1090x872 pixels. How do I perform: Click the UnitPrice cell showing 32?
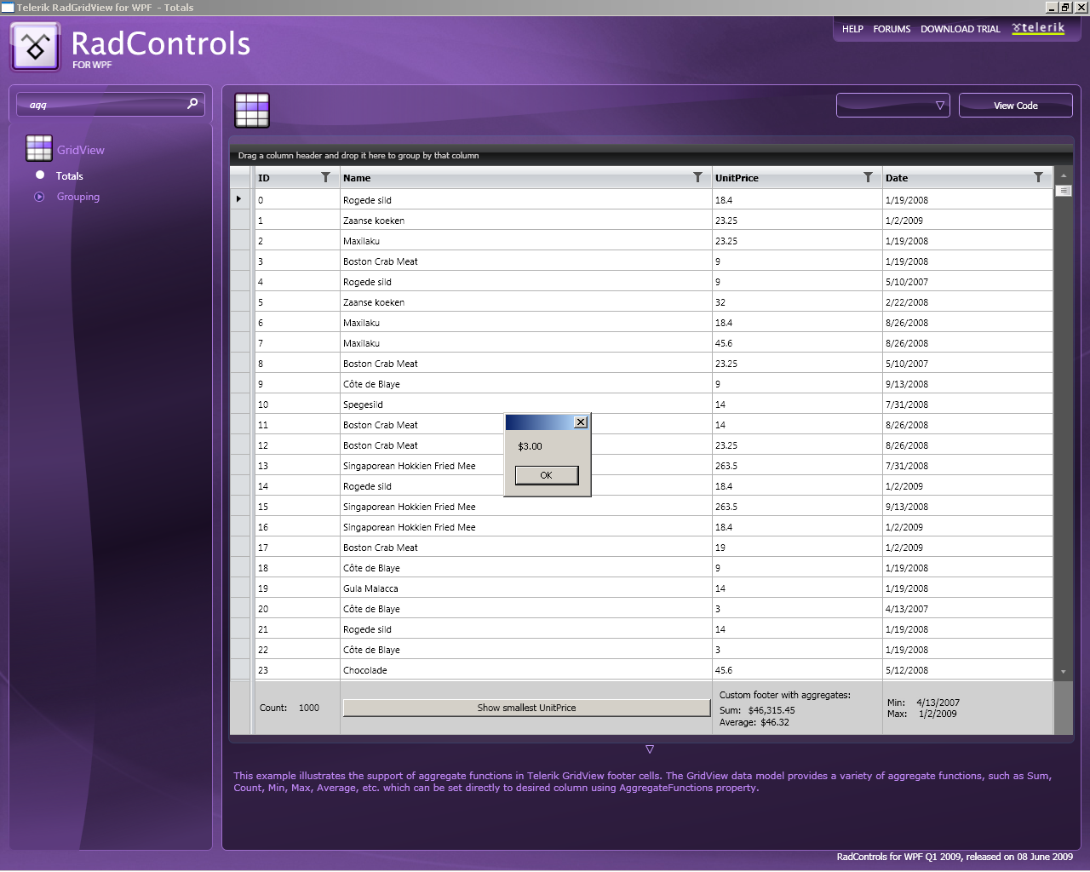tap(797, 302)
